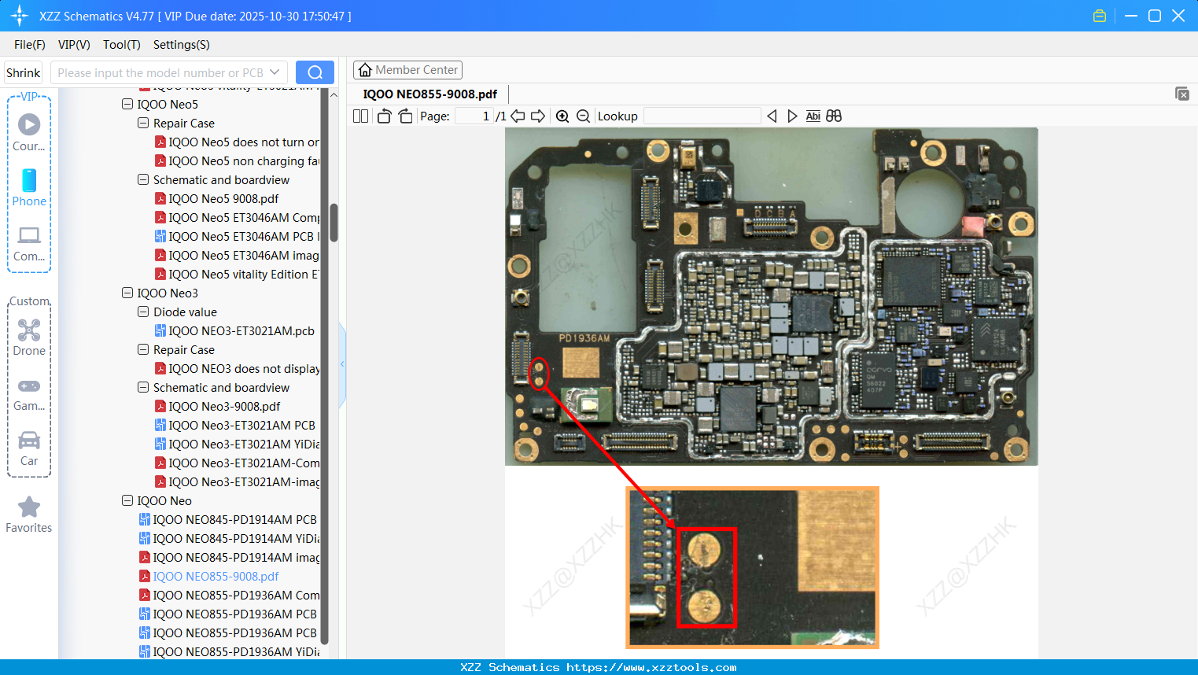The image size is (1198, 675).
Task: Open IQOO NEO855-PD1936AM Component file
Action: [x=229, y=595]
